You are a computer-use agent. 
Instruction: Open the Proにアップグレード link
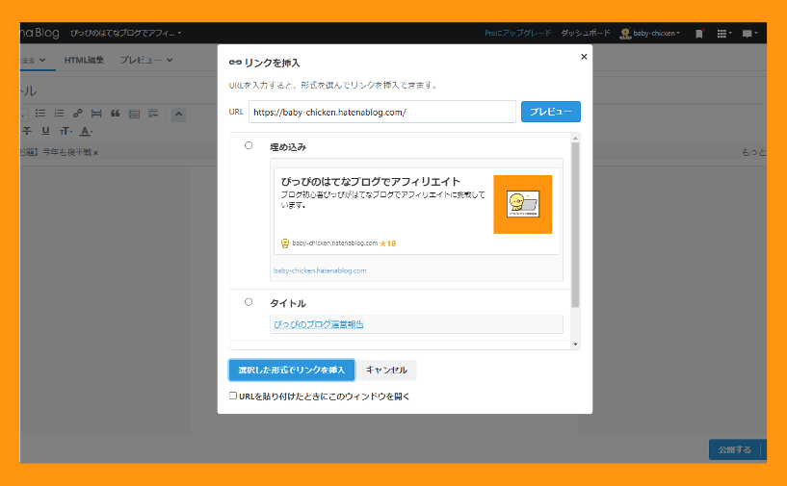click(517, 33)
